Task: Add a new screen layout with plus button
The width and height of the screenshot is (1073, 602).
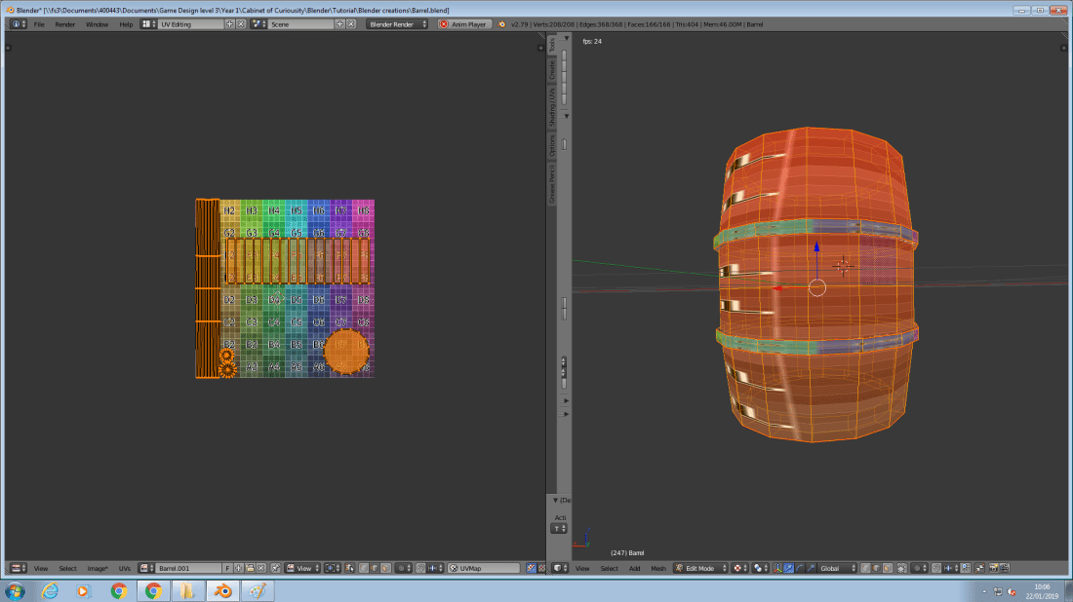Action: coord(229,23)
